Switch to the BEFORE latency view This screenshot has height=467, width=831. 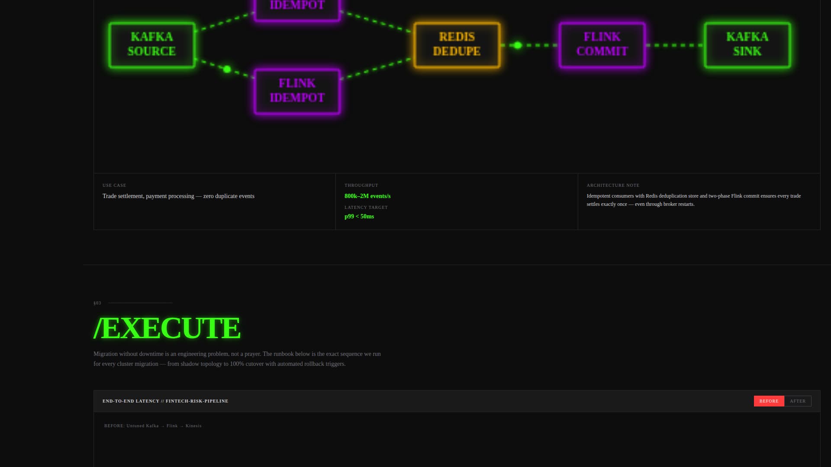pyautogui.click(x=769, y=401)
